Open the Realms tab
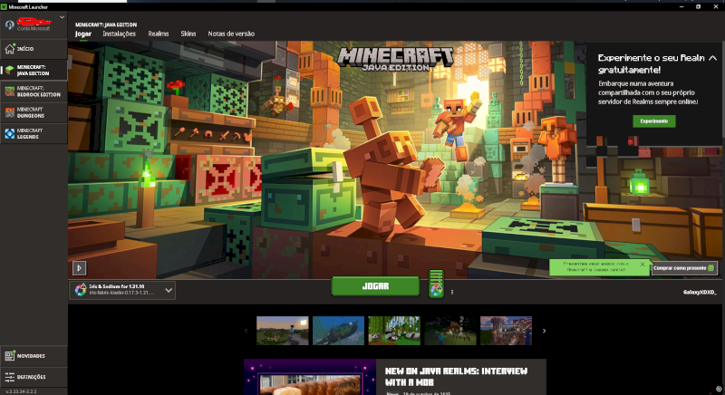 click(x=158, y=34)
